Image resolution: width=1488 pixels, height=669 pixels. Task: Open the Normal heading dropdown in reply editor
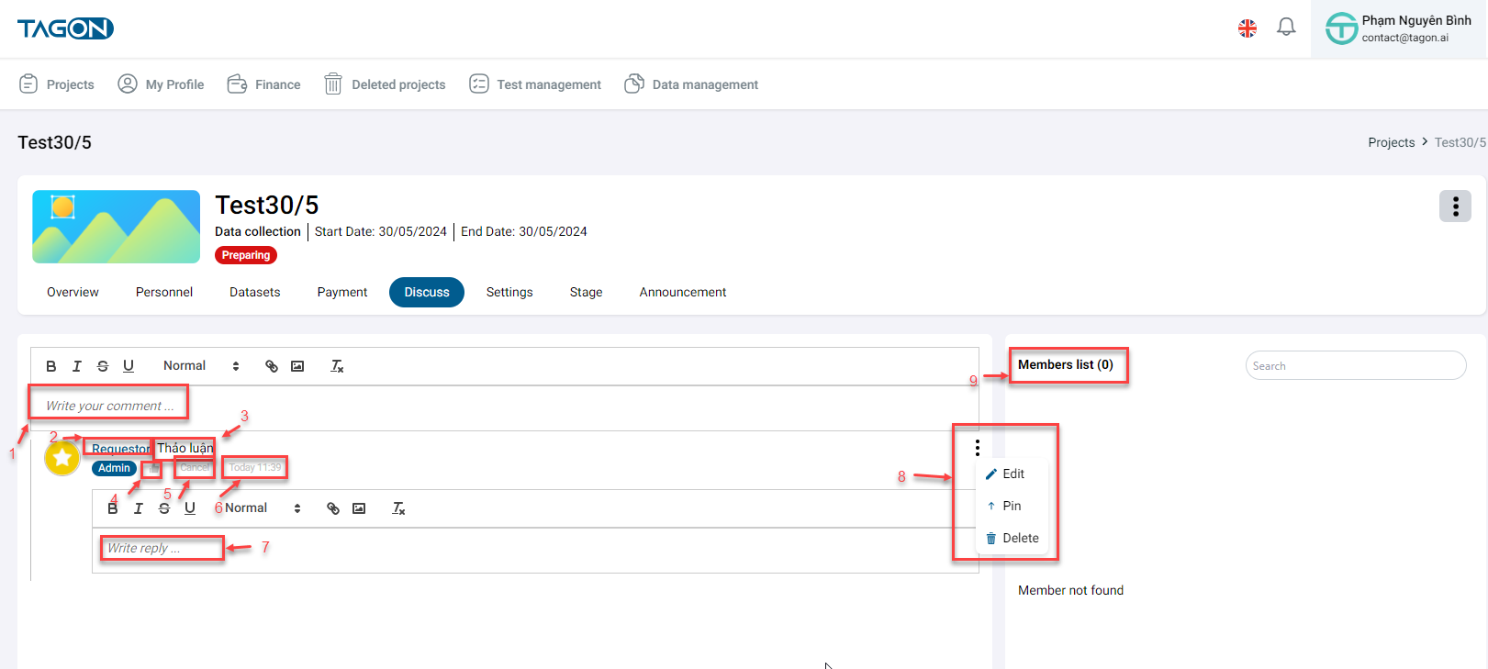[x=263, y=508]
